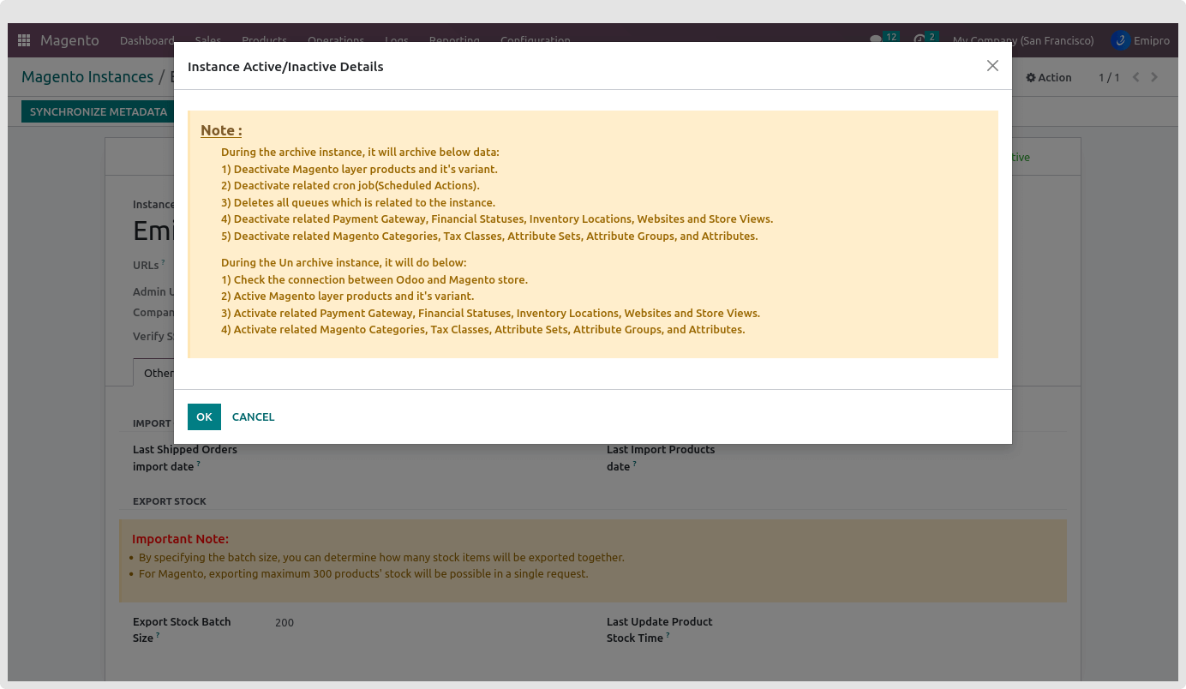This screenshot has height=689, width=1186.
Task: Open the messages icon with 12 badge
Action: (876, 40)
